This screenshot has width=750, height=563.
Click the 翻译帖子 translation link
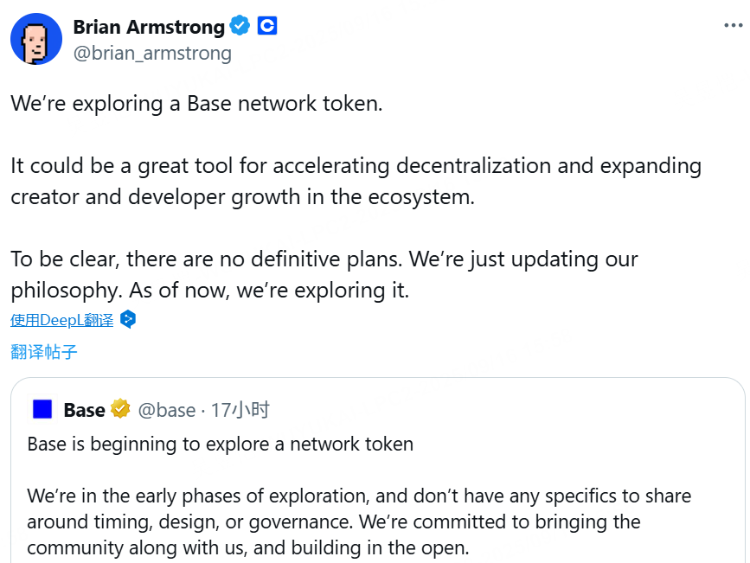(43, 352)
